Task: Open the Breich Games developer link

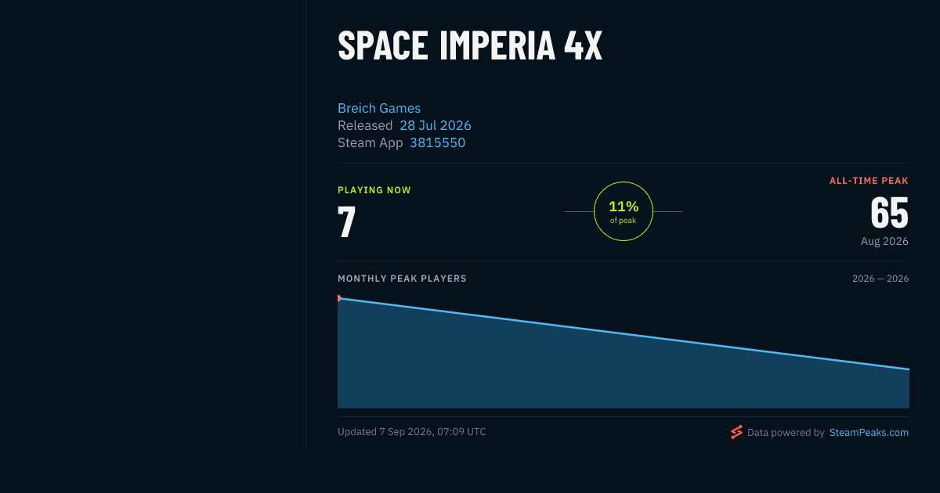Action: tap(379, 108)
